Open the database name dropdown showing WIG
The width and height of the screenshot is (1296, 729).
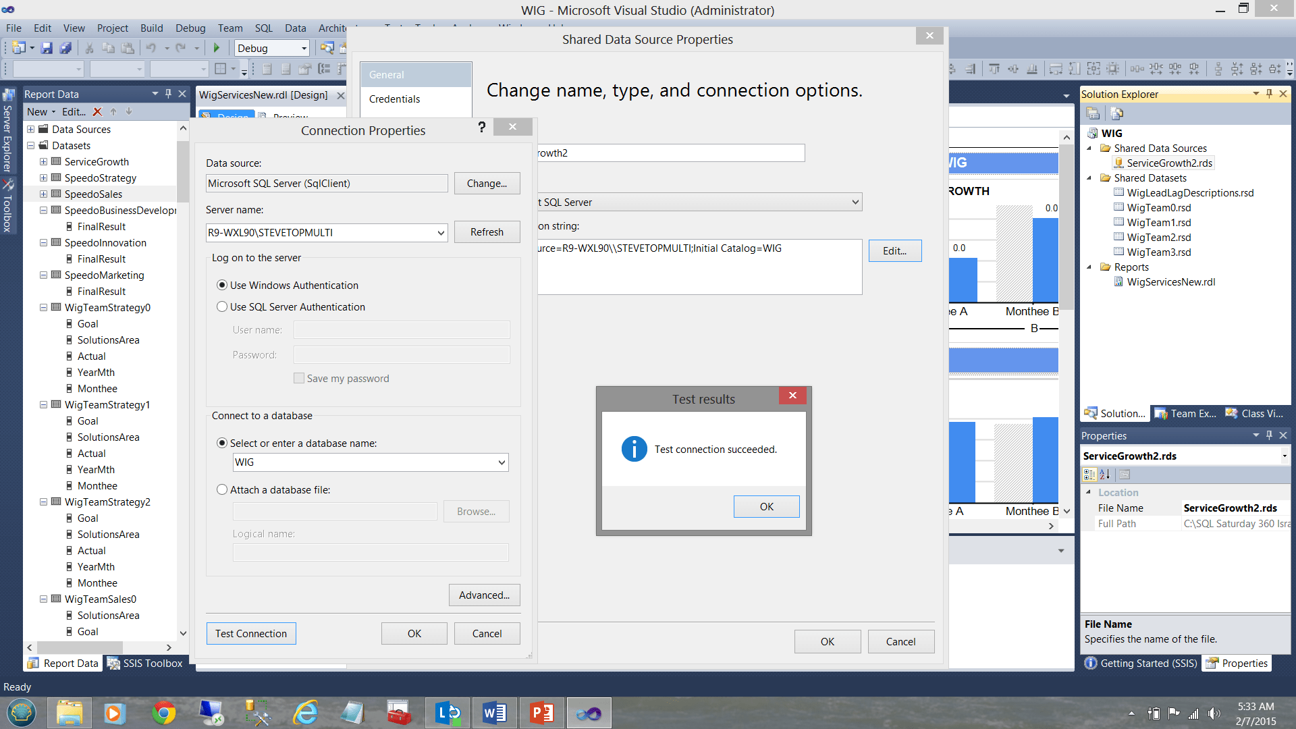500,462
